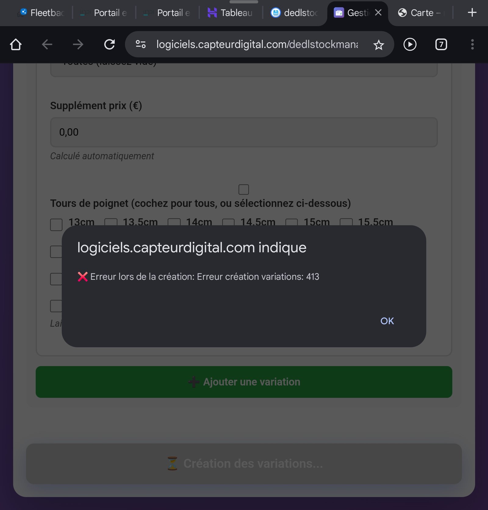Click the Ajouter une variation button

[244, 382]
